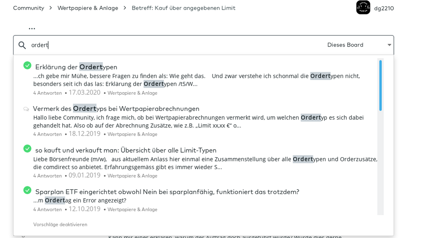
Task: Click 4 Antworten under Erklärung der Ordertypen
Action: coord(47,93)
